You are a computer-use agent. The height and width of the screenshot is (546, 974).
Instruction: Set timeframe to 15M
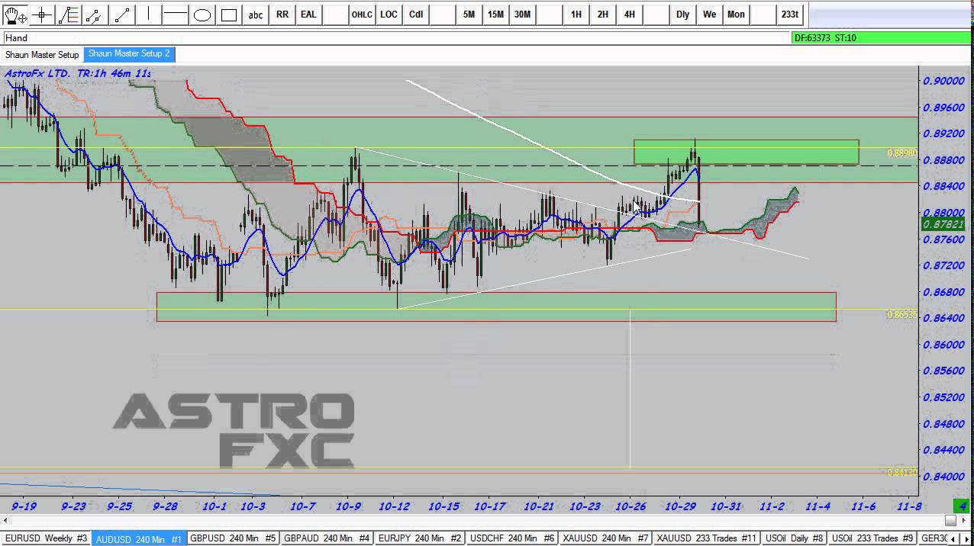tap(495, 14)
